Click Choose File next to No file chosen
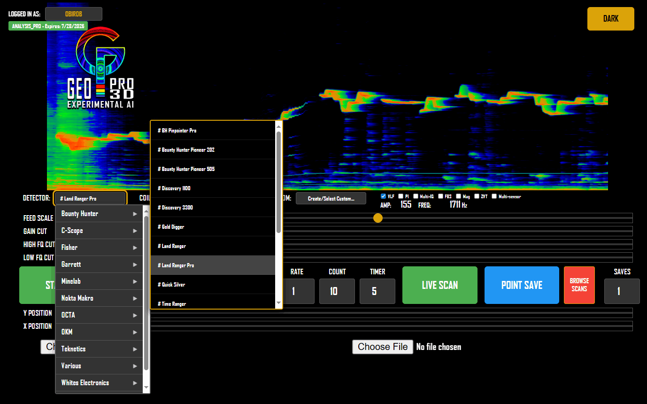This screenshot has width=647, height=404. (x=383, y=347)
